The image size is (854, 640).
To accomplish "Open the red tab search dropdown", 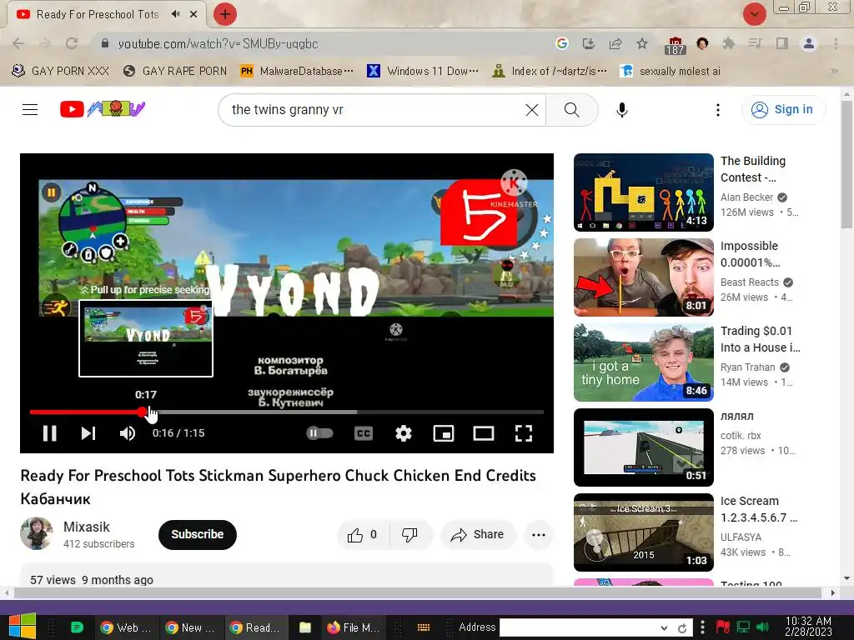I will pos(754,14).
